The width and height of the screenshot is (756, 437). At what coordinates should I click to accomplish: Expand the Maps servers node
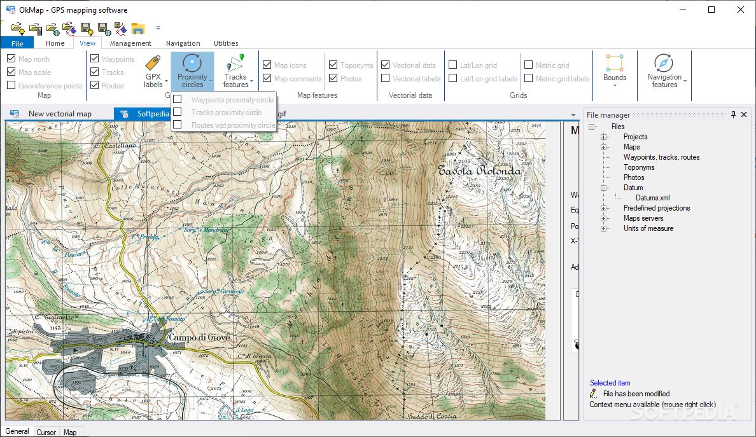[603, 218]
